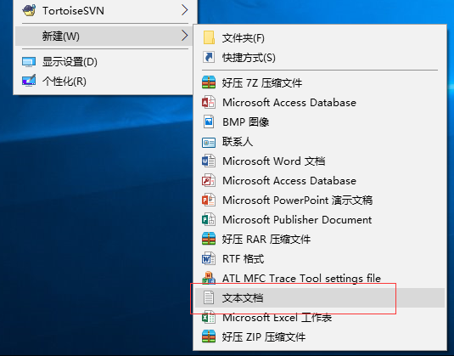
Task: Choose ATL MFC Trace Tool settings file
Action: pyautogui.click(x=320, y=279)
